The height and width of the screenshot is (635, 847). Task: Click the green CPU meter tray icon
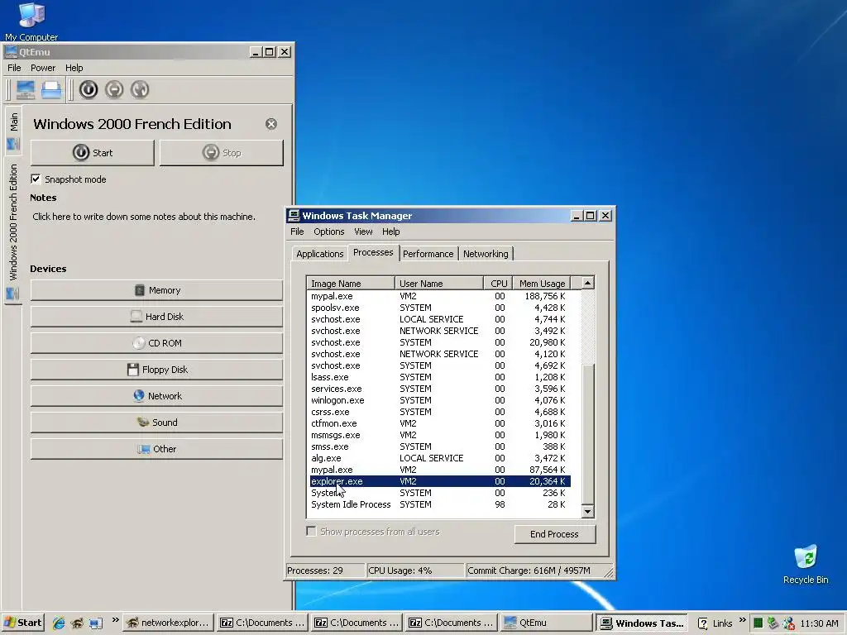(758, 623)
